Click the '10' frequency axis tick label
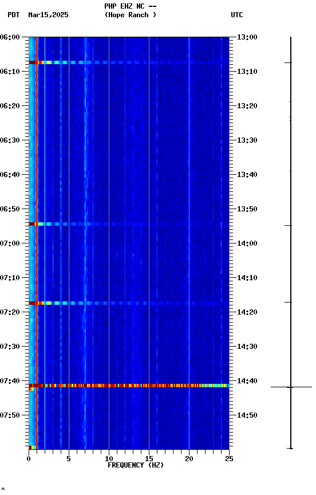Viewport: 316px width, 495px height. [109, 459]
